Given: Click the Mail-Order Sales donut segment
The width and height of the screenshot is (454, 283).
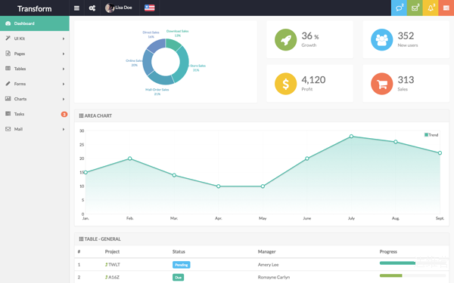Looking at the screenshot, I should click(x=162, y=78).
